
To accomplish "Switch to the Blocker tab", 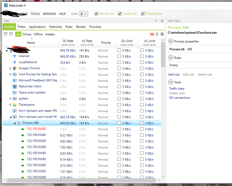I will [x=81, y=27].
